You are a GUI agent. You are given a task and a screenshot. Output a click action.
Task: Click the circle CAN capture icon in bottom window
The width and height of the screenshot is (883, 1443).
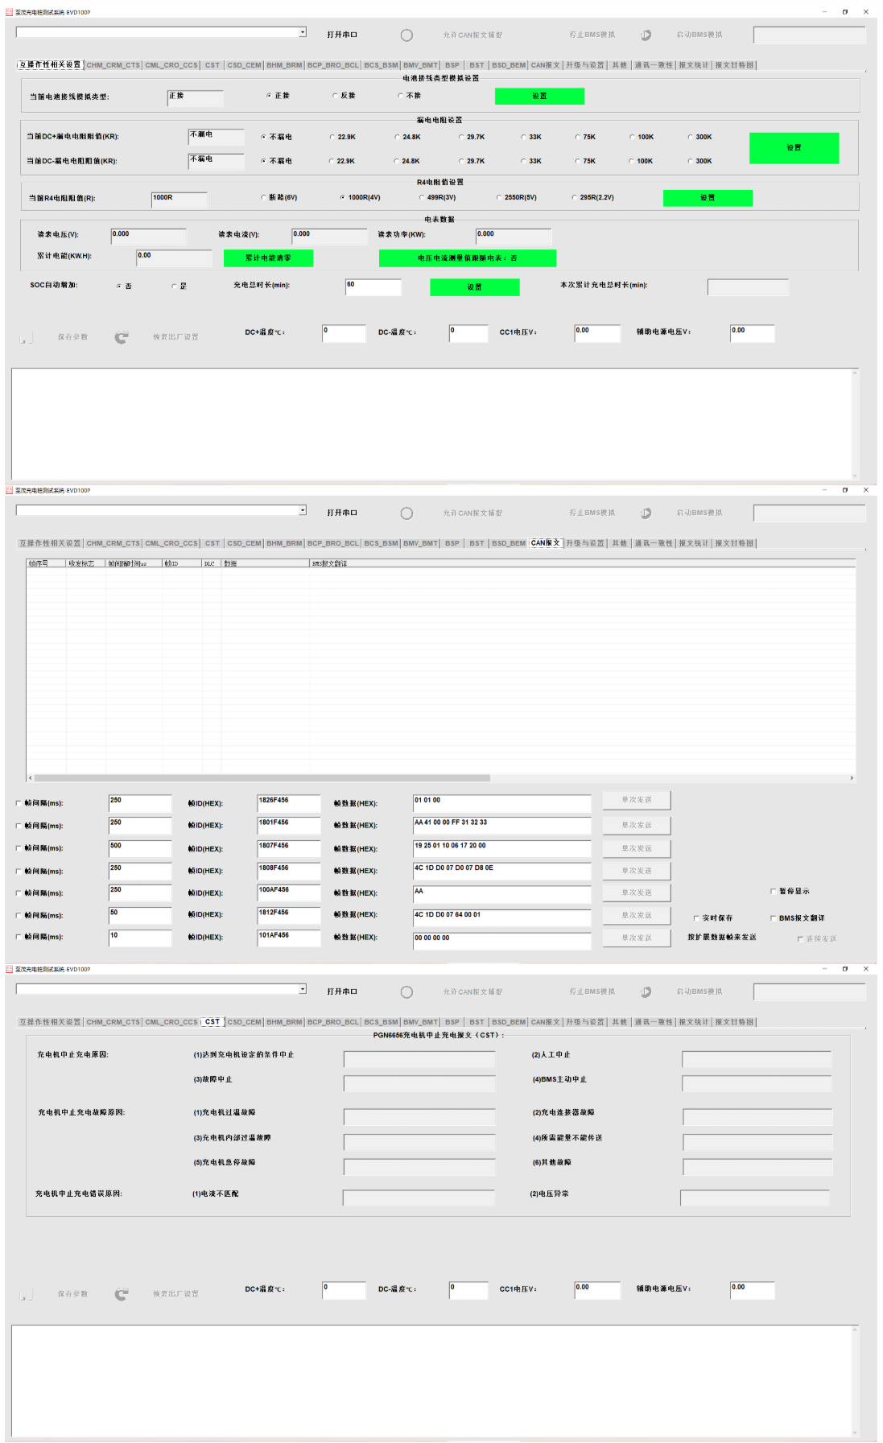tap(406, 992)
